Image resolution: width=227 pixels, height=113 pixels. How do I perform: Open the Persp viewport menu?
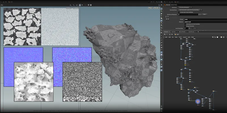coord(150,8)
